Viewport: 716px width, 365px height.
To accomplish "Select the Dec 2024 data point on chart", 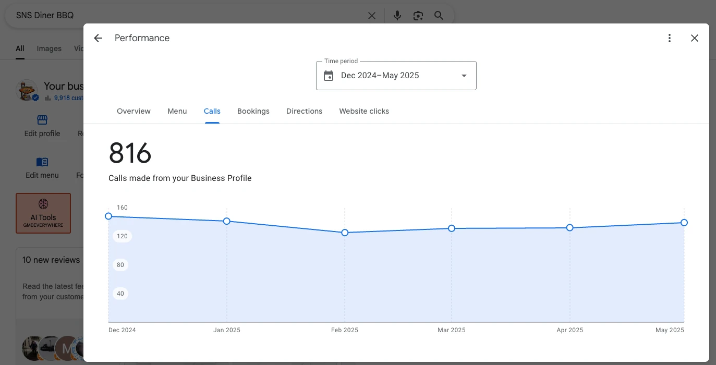I will (x=108, y=216).
